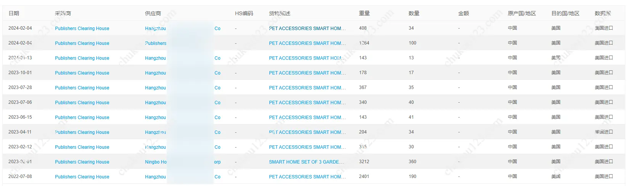Click the 原产国/地区 column header
The width and height of the screenshot is (628, 186).
[522, 13]
